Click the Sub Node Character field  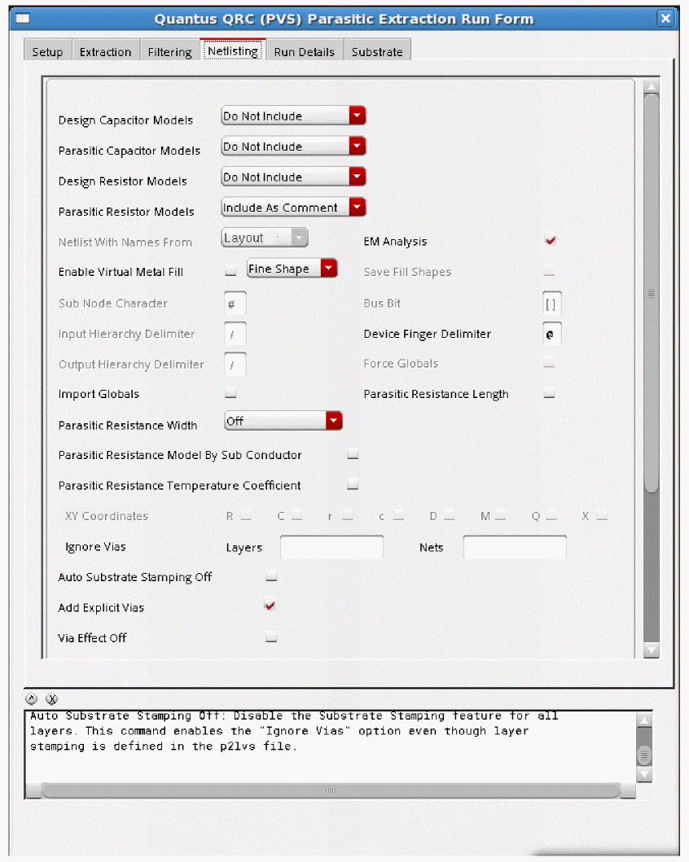tap(235, 304)
